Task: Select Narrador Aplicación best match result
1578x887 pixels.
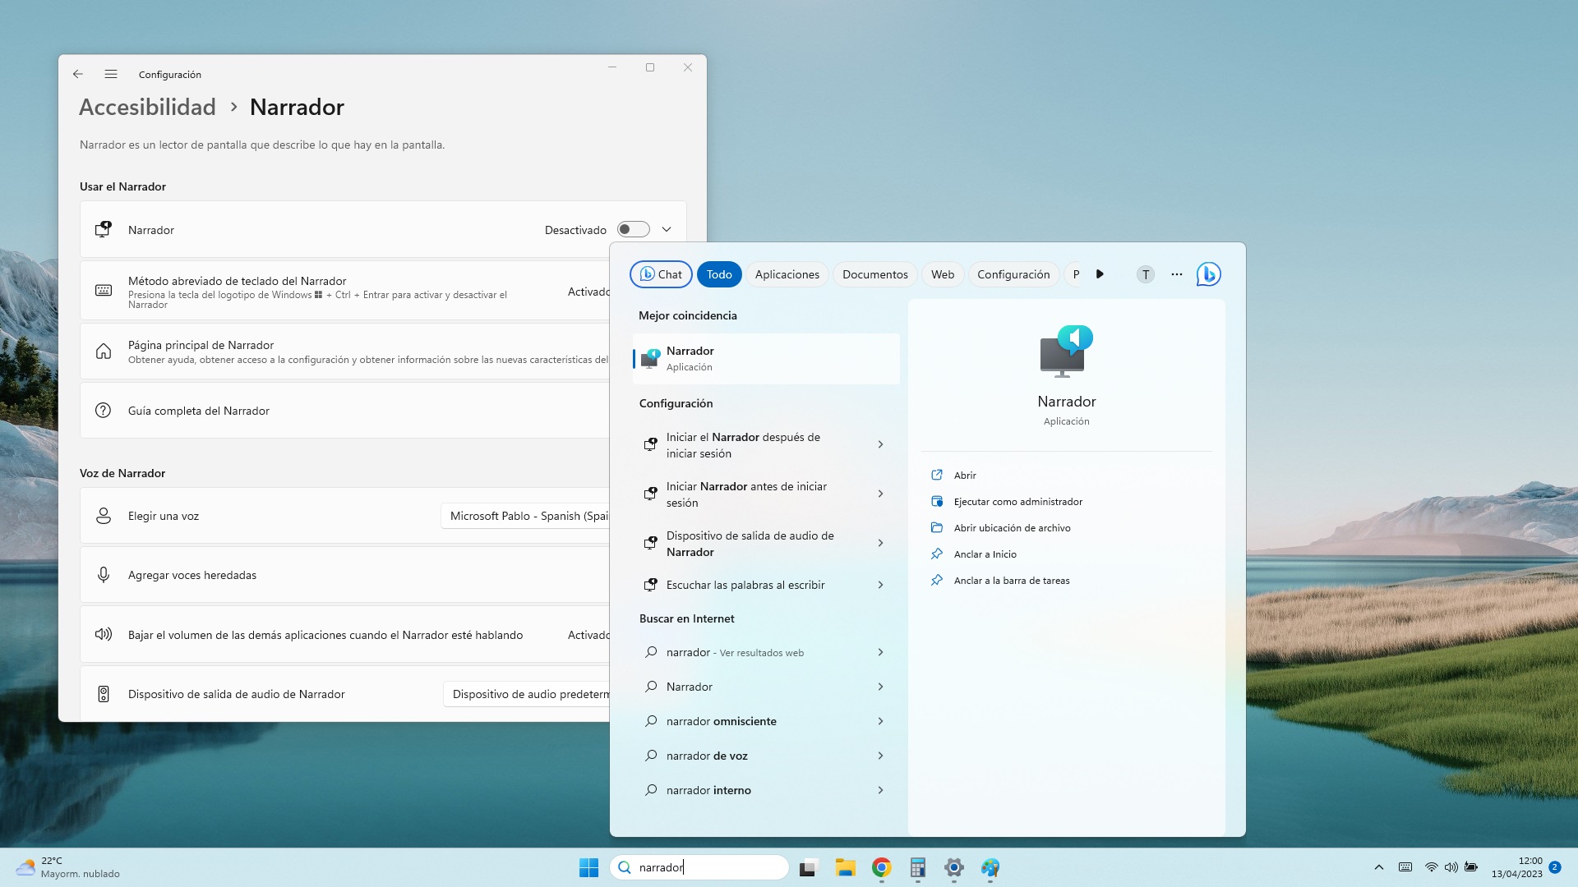Action: point(766,359)
